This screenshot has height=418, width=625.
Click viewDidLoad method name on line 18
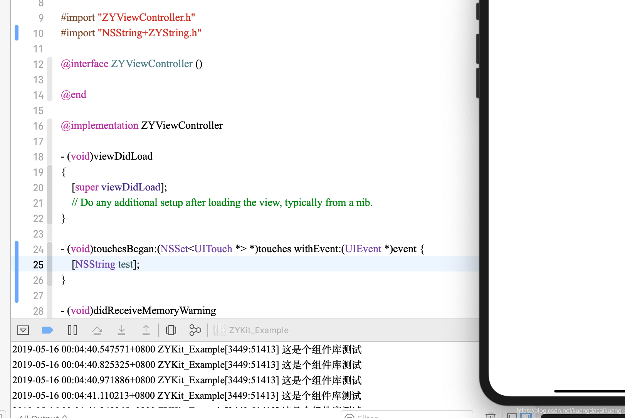coord(123,157)
